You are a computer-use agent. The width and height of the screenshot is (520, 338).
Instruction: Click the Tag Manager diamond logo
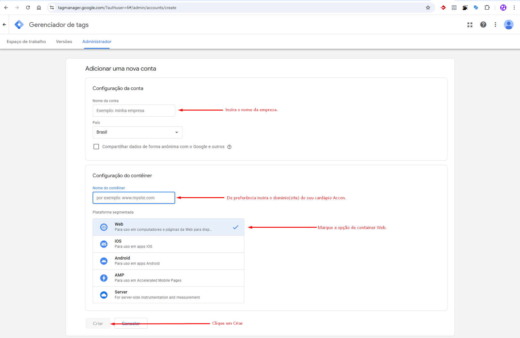[19, 25]
